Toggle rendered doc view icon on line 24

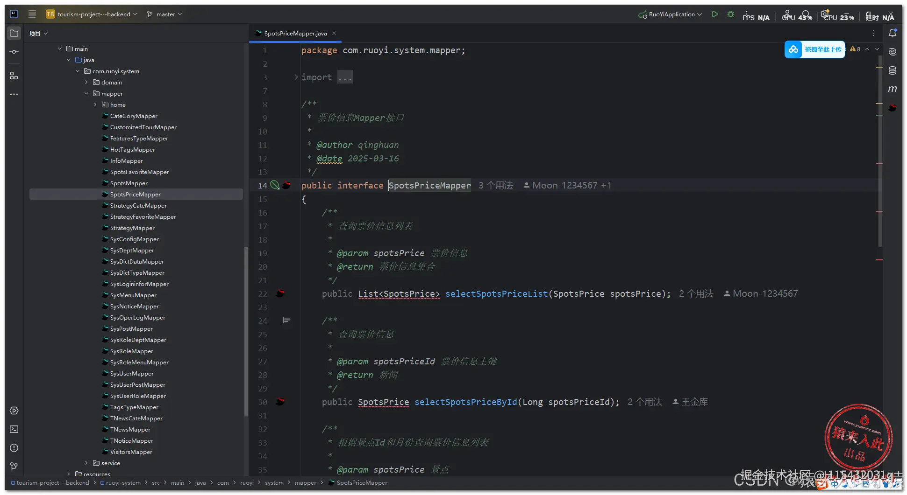(x=286, y=320)
